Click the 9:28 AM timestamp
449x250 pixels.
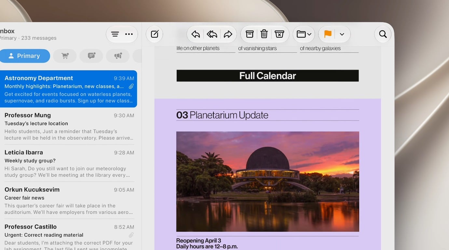tap(124, 153)
